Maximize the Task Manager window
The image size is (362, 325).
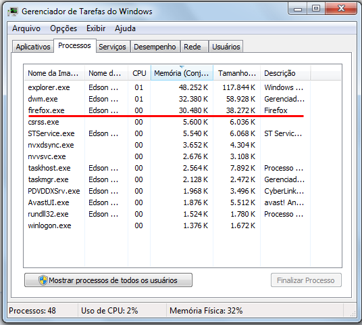point(316,9)
